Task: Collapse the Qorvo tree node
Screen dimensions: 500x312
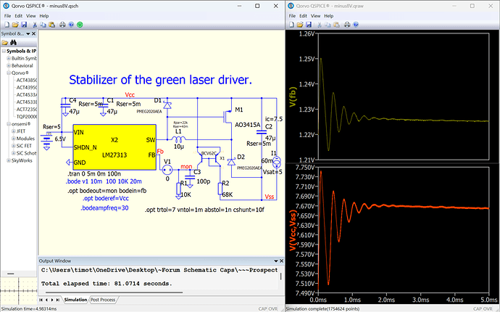Action: point(9,73)
